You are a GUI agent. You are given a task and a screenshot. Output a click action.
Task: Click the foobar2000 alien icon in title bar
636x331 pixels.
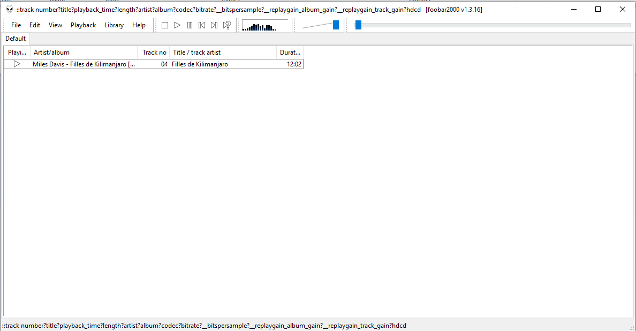[10, 9]
